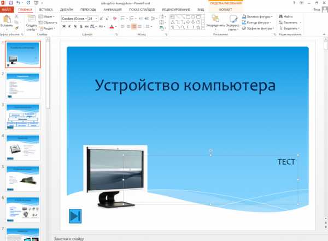Toggle underline Ч formatting

point(75,27)
